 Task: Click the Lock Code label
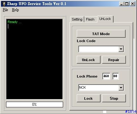[86, 41]
